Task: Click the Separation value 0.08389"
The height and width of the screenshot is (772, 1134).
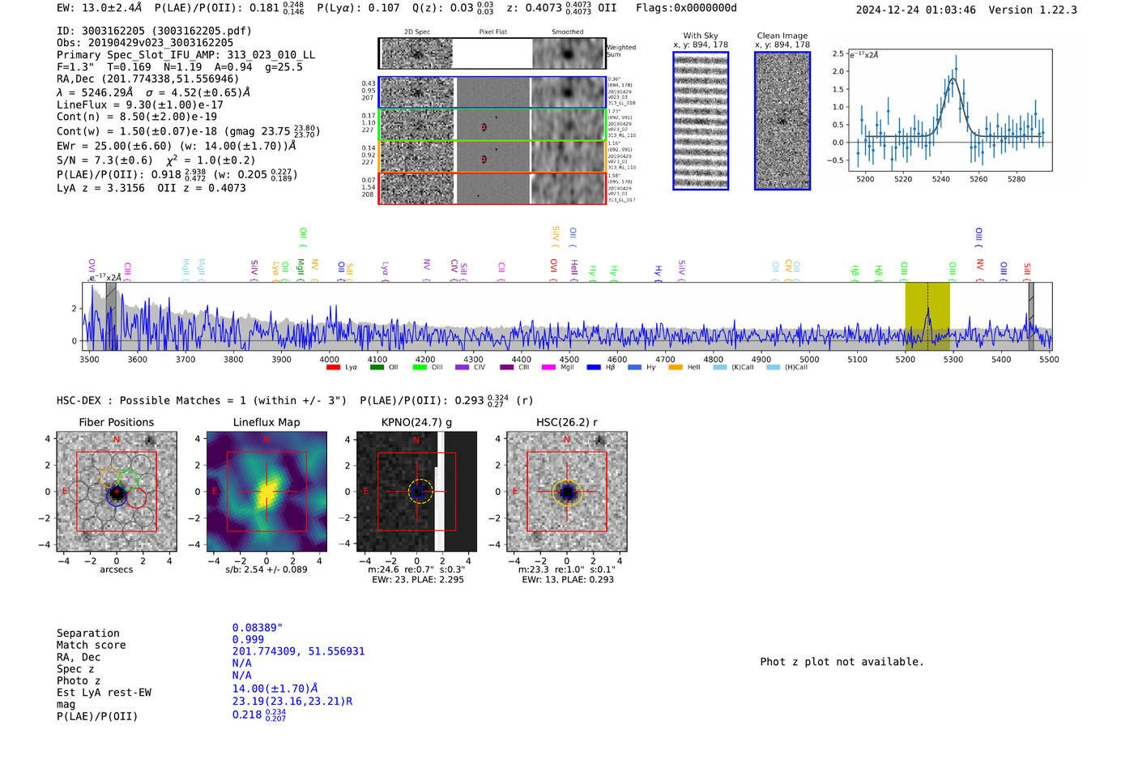Action: 258,628
